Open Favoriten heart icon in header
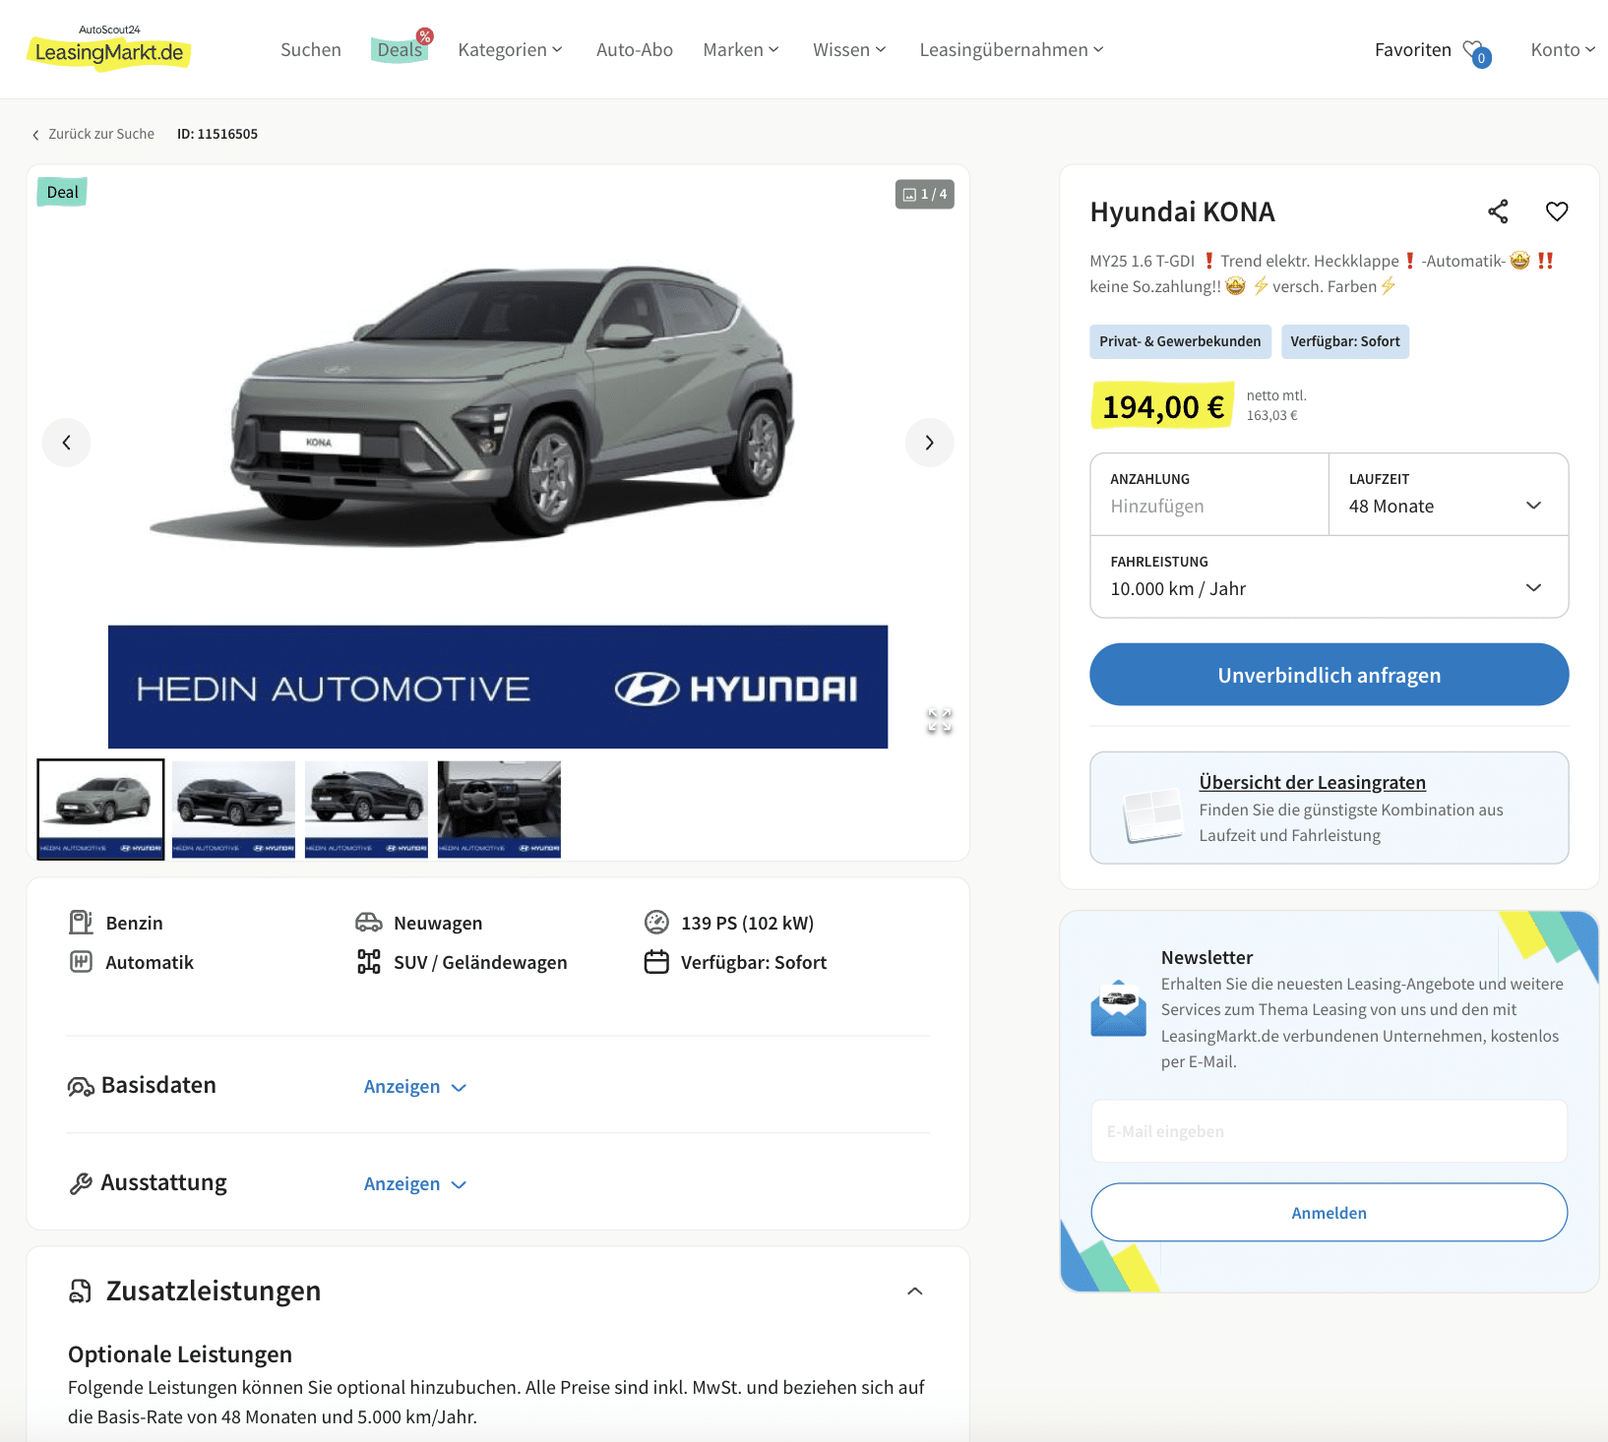This screenshot has width=1608, height=1442. (1476, 52)
